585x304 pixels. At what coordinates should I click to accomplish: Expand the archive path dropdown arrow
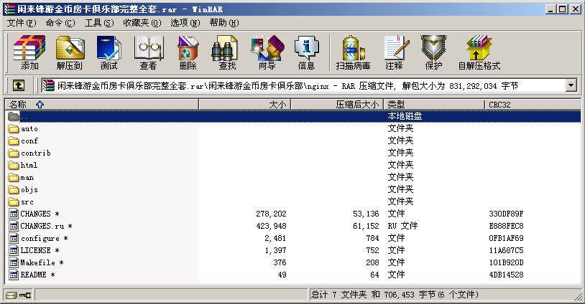click(571, 86)
